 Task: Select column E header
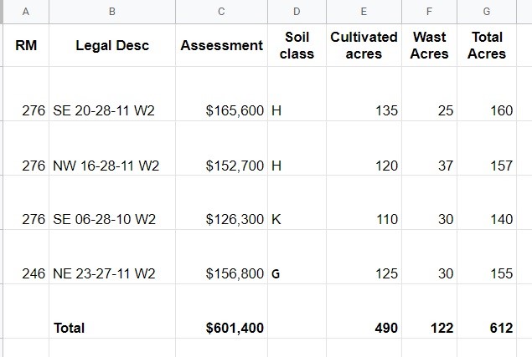[364, 12]
